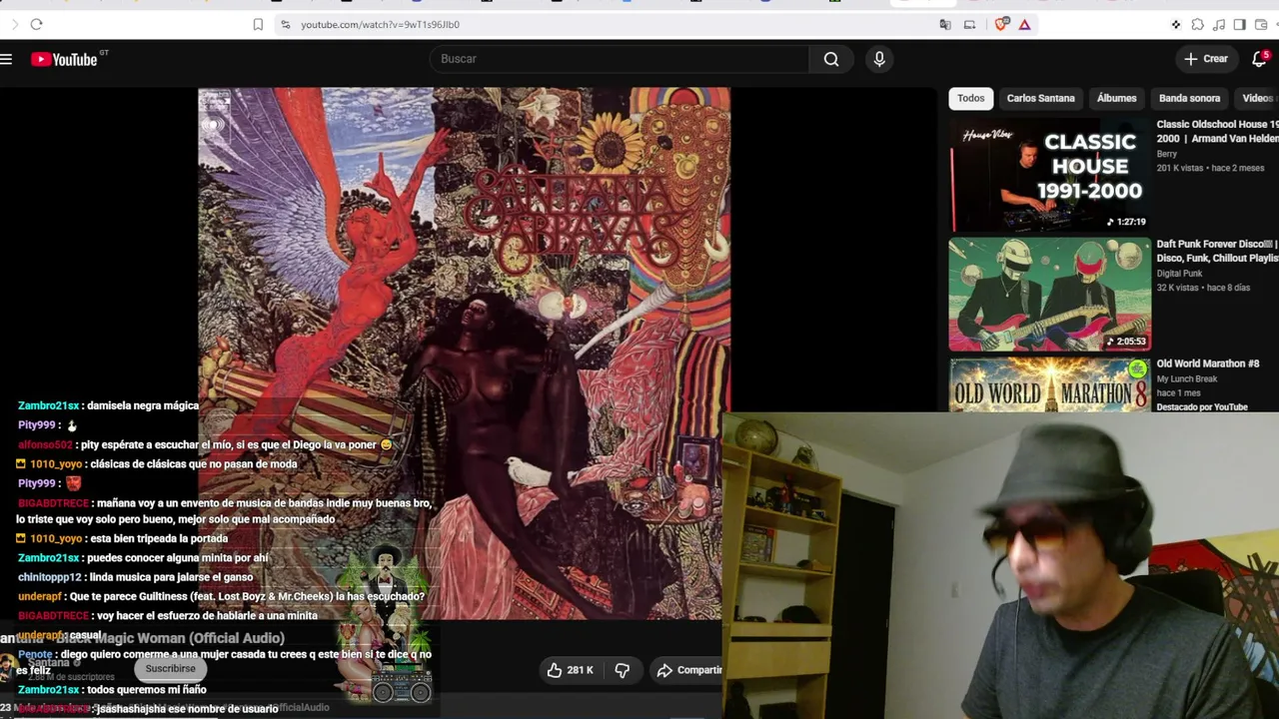Click chat username chinitoppp12
This screenshot has height=719, width=1279.
[50, 577]
